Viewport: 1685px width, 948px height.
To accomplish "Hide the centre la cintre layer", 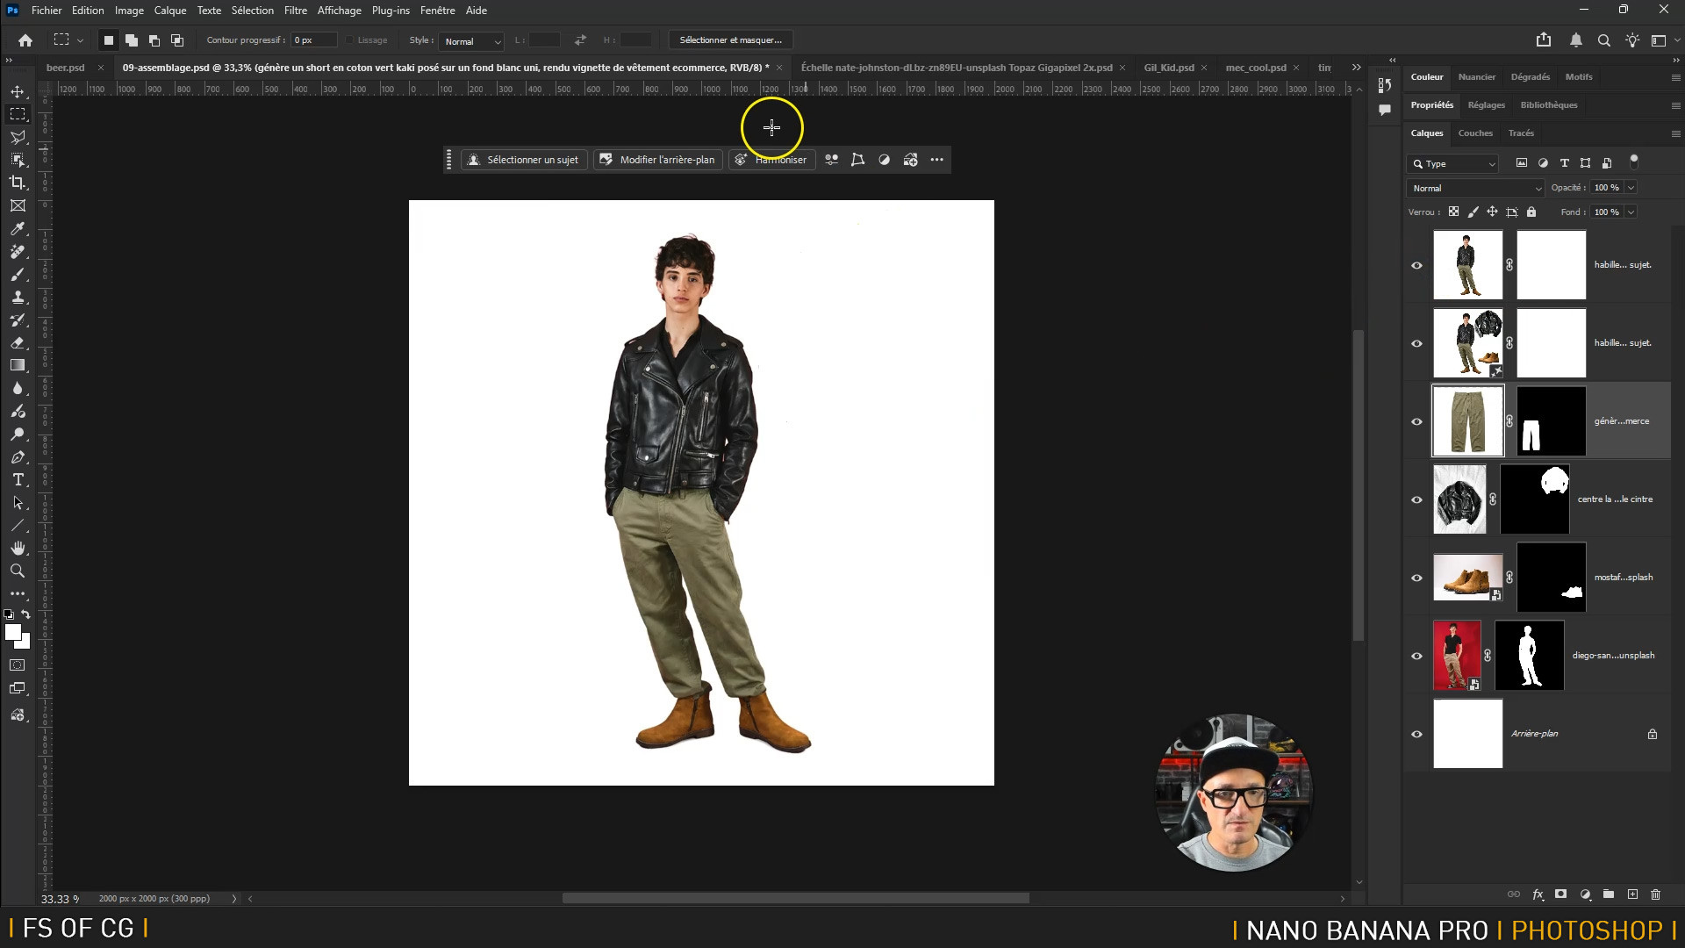I will click(x=1416, y=499).
